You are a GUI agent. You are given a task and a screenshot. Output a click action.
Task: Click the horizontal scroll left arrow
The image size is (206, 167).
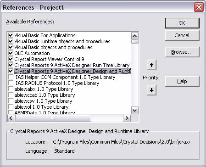tap(11, 118)
